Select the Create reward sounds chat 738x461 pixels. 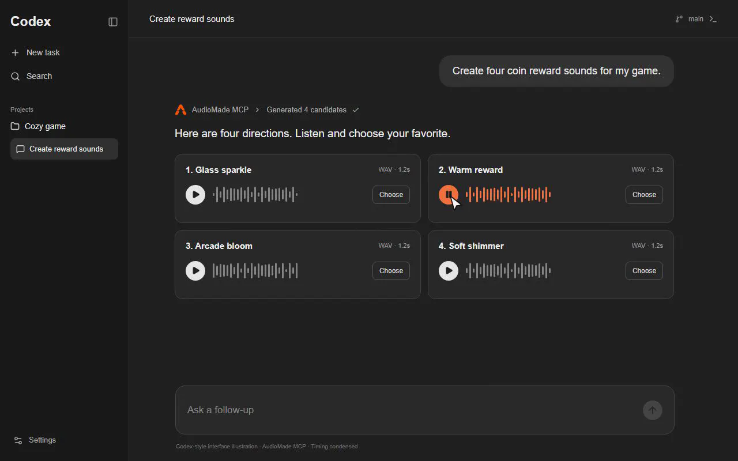64,149
